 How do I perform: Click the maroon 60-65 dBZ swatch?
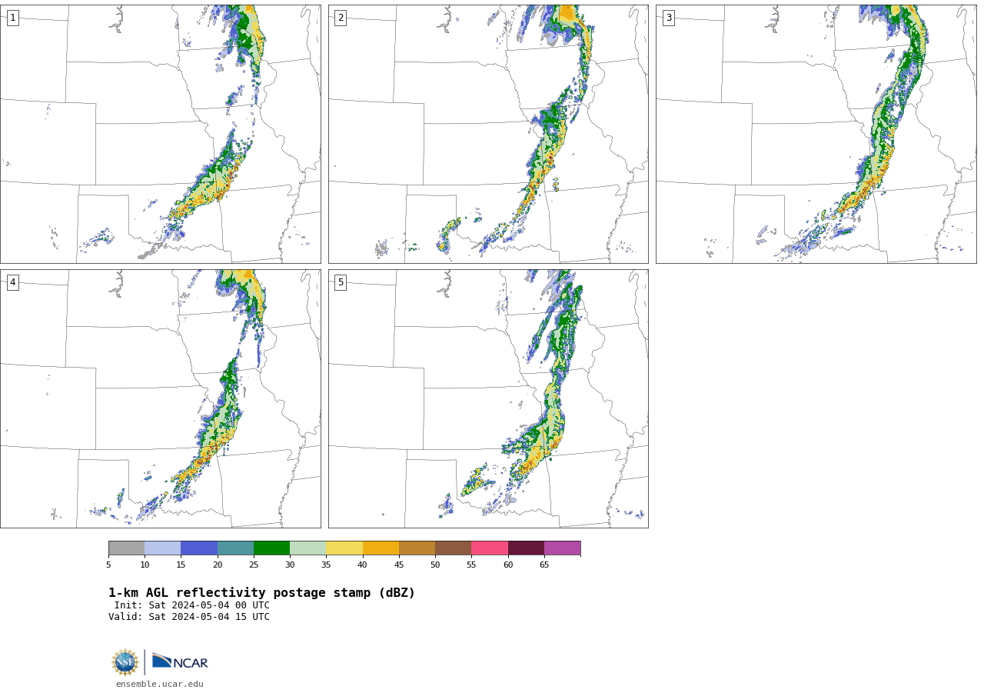526,548
